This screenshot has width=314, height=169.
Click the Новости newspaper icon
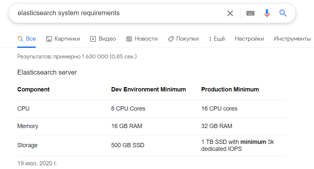click(x=129, y=39)
